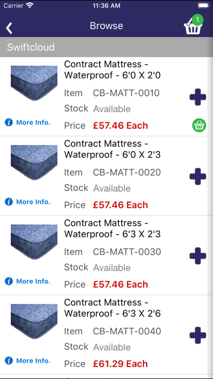This screenshot has width=213, height=379.
Task: Tap the Browse title in header
Action: click(x=106, y=26)
